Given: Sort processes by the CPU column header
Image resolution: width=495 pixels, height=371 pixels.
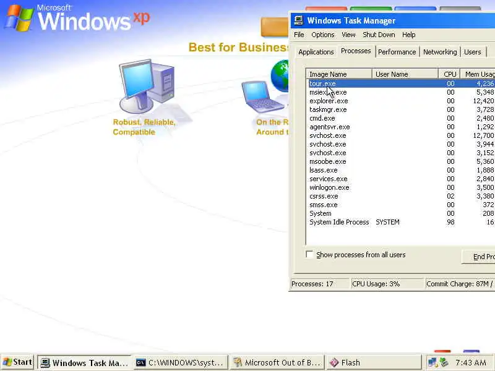Looking at the screenshot, I should tap(449, 74).
